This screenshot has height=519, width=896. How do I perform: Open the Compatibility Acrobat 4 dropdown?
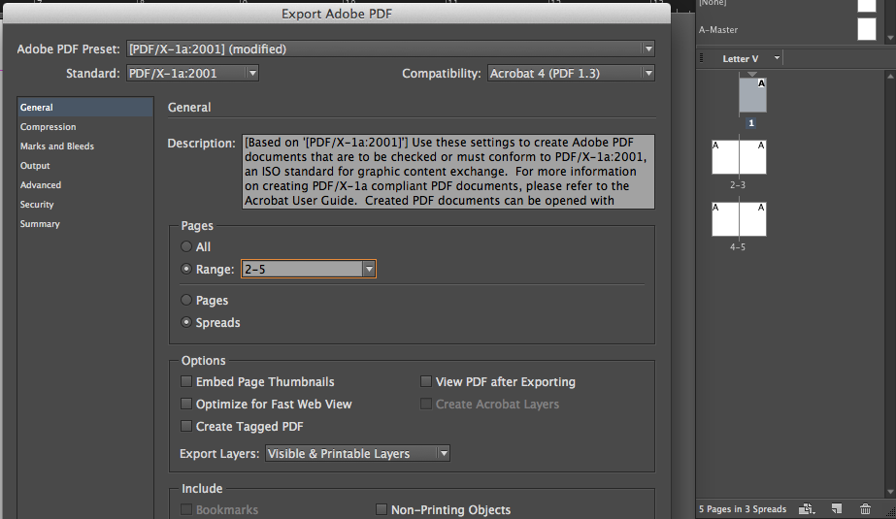(571, 73)
